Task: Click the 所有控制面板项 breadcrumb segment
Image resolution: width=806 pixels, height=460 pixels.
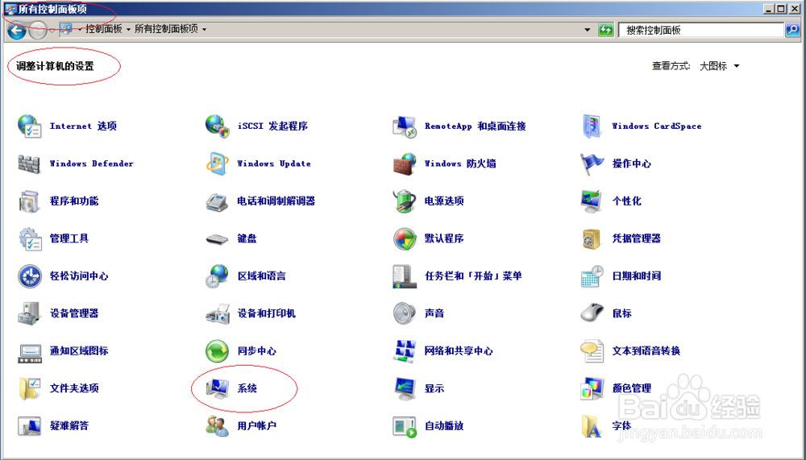Action: pyautogui.click(x=166, y=29)
